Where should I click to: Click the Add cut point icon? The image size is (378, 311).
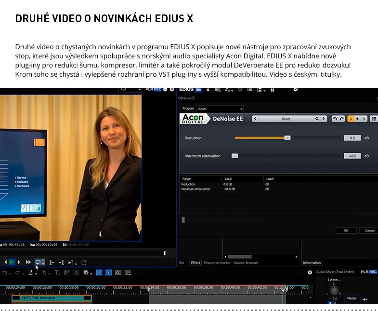point(31,272)
